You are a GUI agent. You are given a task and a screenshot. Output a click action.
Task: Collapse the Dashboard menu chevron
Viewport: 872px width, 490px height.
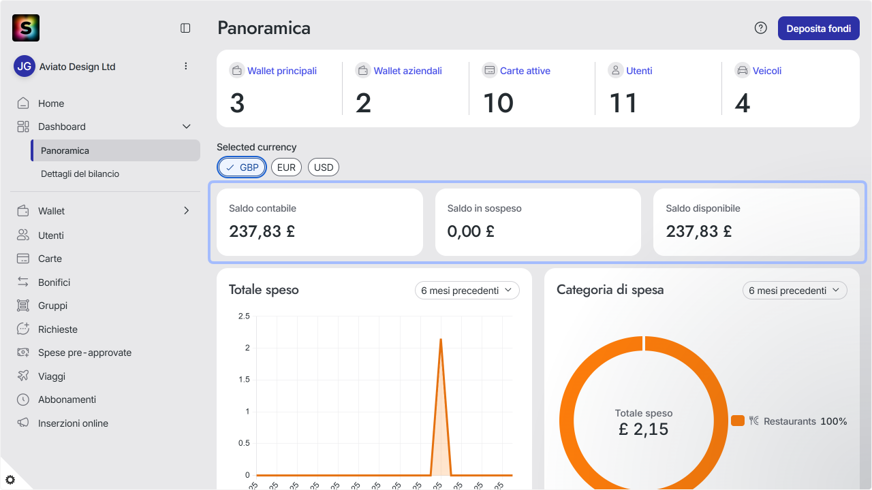187,127
